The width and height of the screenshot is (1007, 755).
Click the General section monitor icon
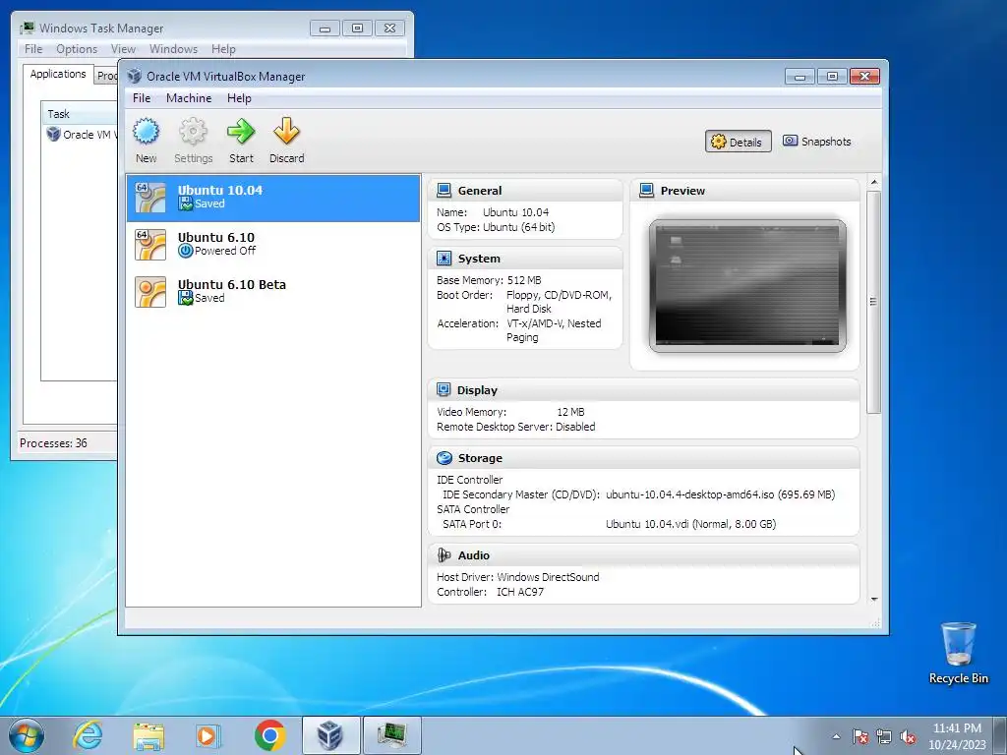pyautogui.click(x=444, y=190)
